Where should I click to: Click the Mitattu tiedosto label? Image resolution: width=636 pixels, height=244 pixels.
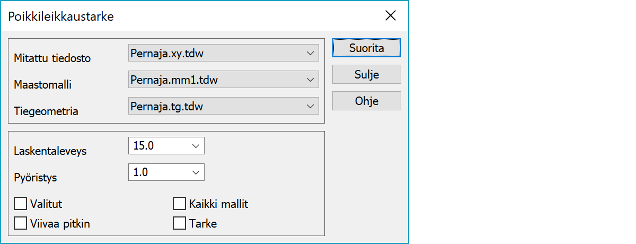click(x=52, y=58)
